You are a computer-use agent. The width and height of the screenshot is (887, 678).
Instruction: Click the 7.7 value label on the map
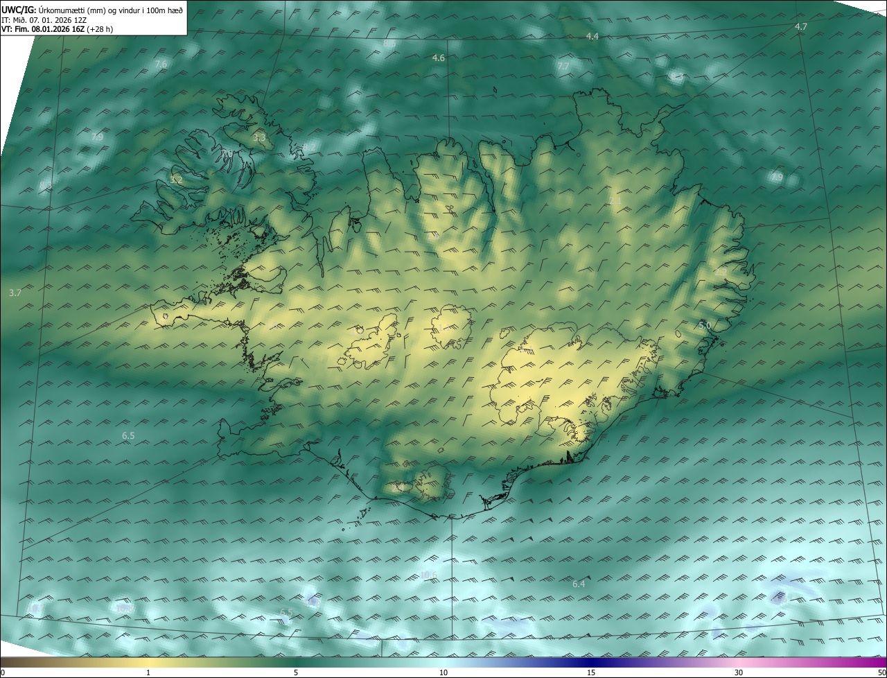(x=563, y=66)
